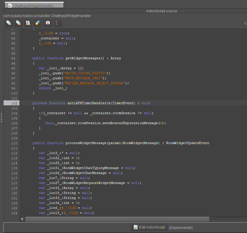Click line number 110 in the gutter
This screenshot has width=247, height=233.
point(14,143)
